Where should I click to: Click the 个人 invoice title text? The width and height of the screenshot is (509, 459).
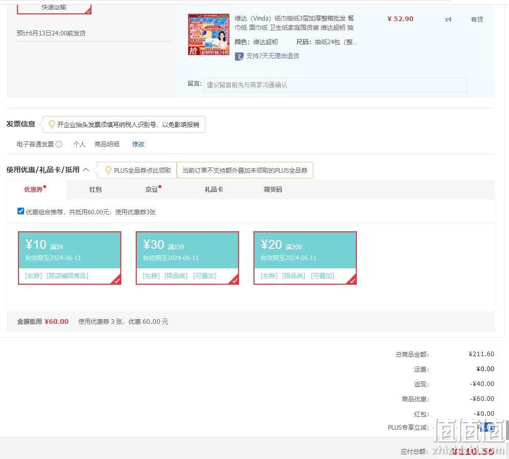click(x=79, y=144)
